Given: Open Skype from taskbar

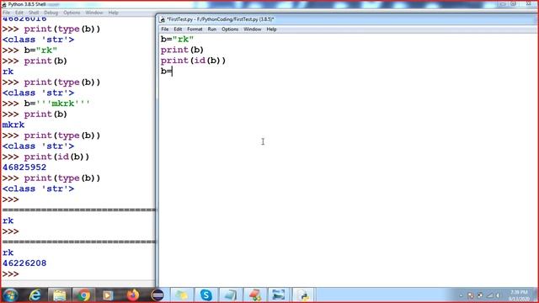Looking at the screenshot, I should coord(205,295).
